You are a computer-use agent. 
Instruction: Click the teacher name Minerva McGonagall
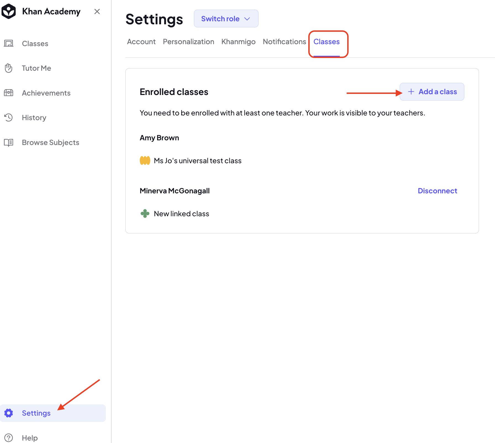coord(175,191)
